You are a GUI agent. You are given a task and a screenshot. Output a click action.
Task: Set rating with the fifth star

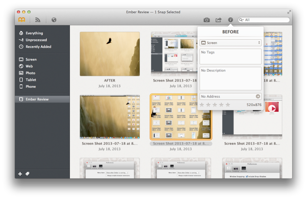228,105
